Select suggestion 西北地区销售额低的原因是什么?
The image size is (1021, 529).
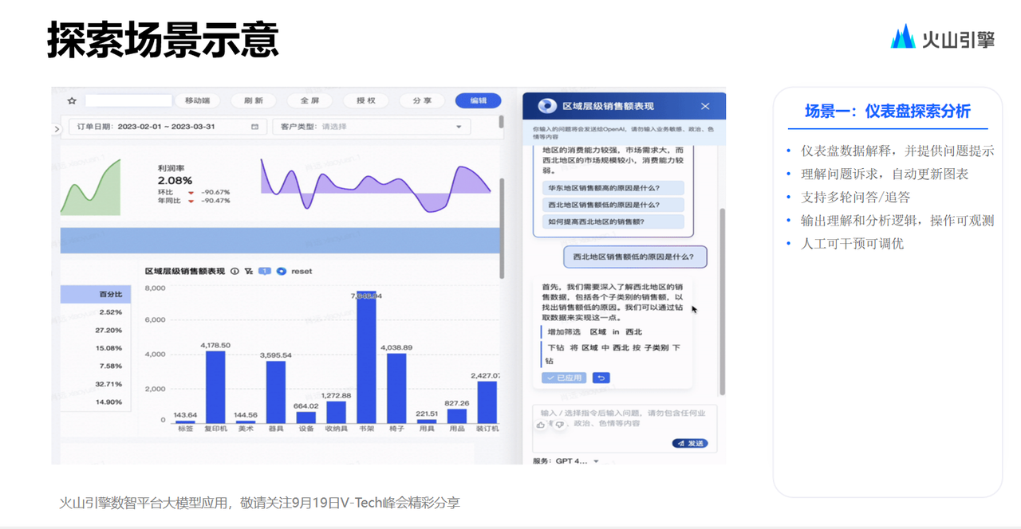point(613,205)
